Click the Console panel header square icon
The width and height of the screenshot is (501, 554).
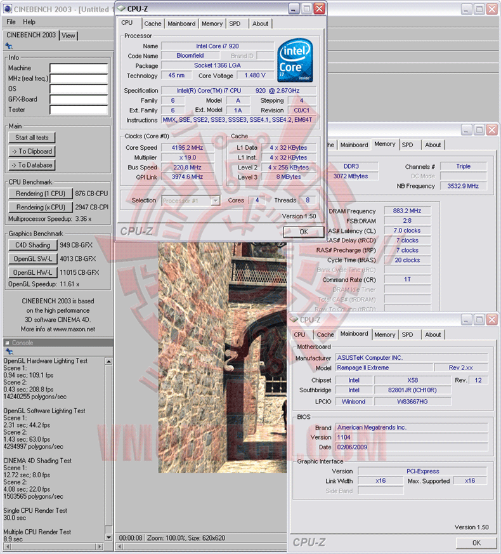click(7, 343)
